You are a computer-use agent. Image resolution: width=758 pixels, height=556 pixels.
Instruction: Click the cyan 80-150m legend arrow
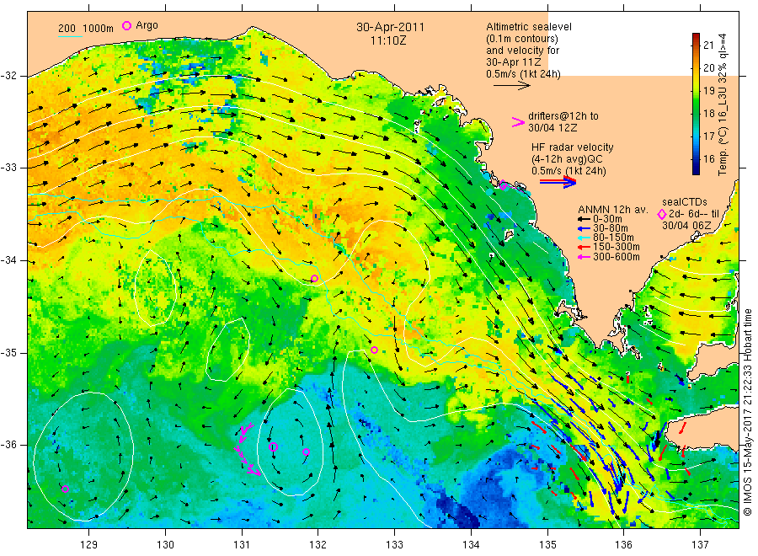point(585,238)
